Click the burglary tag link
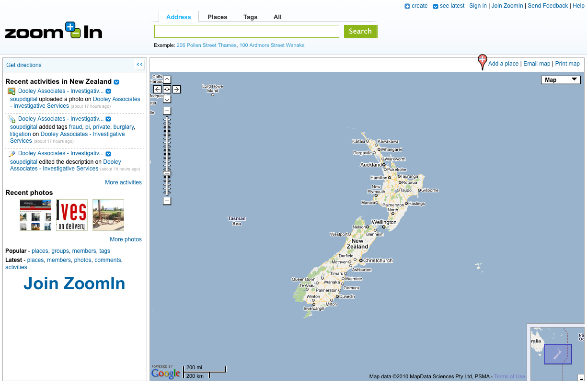587x385 pixels. click(x=124, y=127)
